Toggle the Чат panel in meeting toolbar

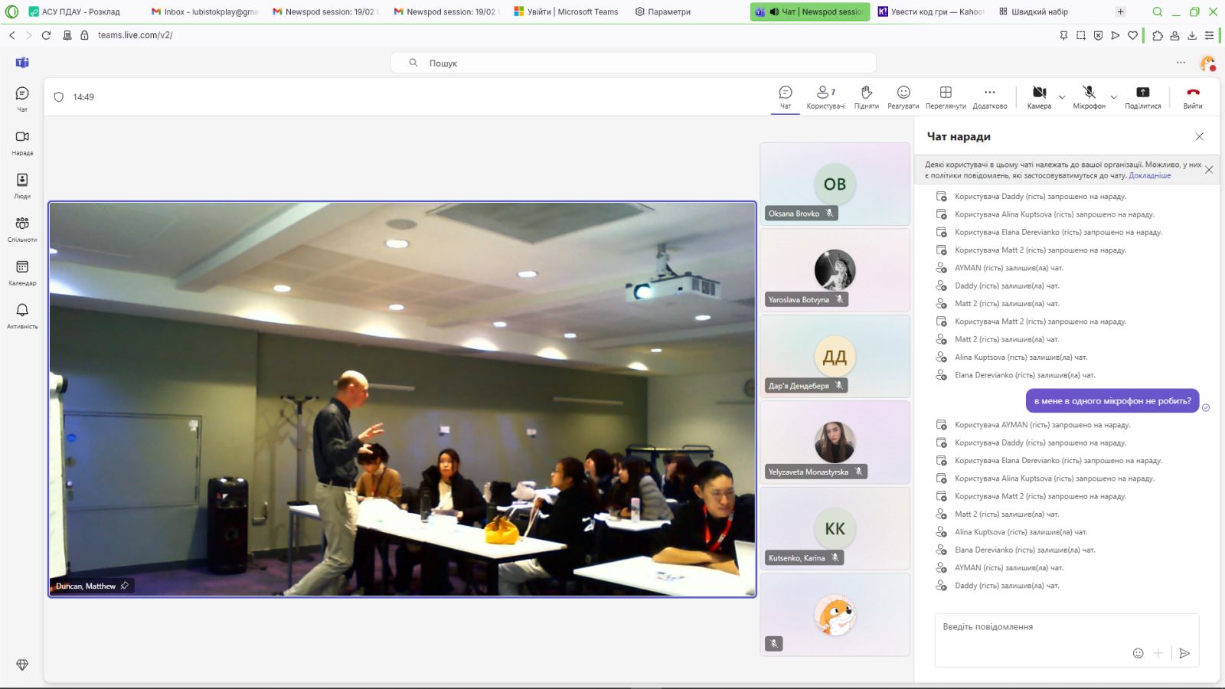click(x=786, y=96)
